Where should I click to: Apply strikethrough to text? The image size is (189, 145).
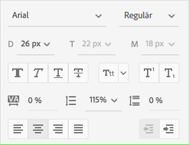click(x=78, y=73)
